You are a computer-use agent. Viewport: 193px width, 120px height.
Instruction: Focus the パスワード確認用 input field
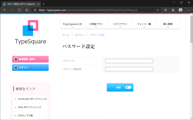(129, 69)
